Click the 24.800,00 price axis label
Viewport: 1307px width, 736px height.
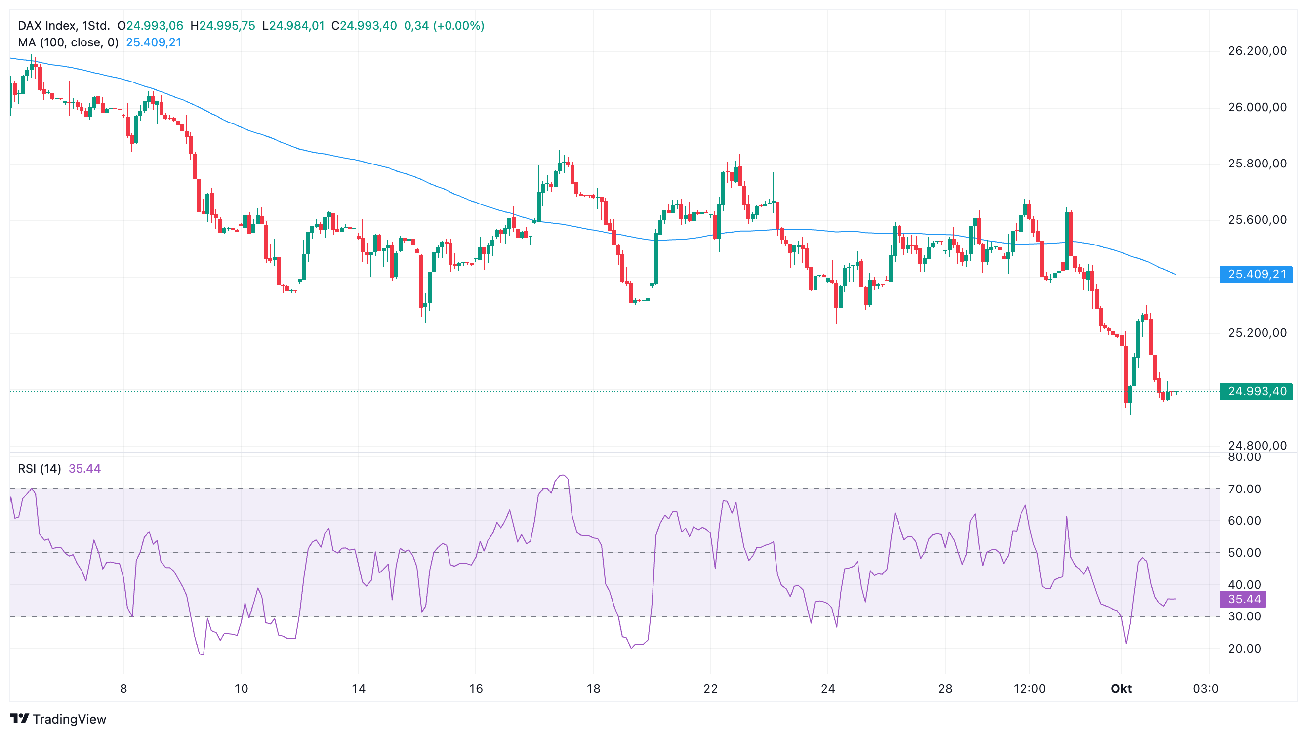(1257, 446)
